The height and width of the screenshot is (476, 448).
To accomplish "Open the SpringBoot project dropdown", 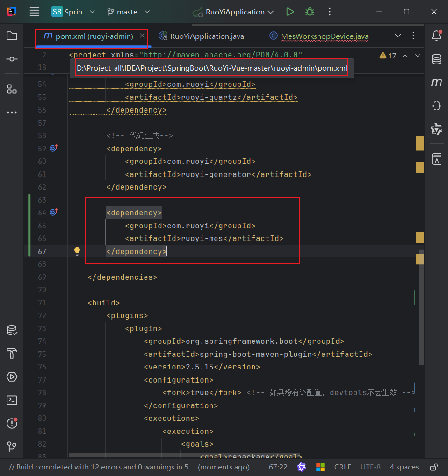I will [x=73, y=12].
